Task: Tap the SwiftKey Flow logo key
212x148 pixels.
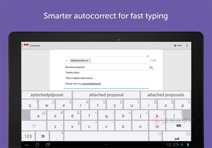Action: point(42,136)
